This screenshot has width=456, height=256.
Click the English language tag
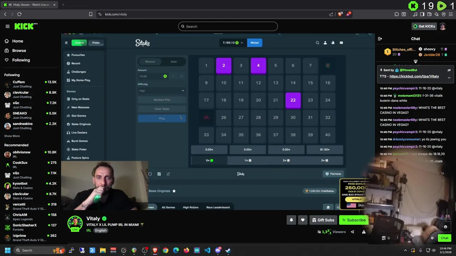coord(101,230)
